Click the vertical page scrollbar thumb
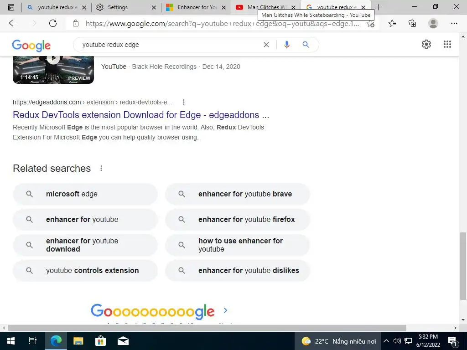This screenshot has height=350, width=467. [x=463, y=266]
